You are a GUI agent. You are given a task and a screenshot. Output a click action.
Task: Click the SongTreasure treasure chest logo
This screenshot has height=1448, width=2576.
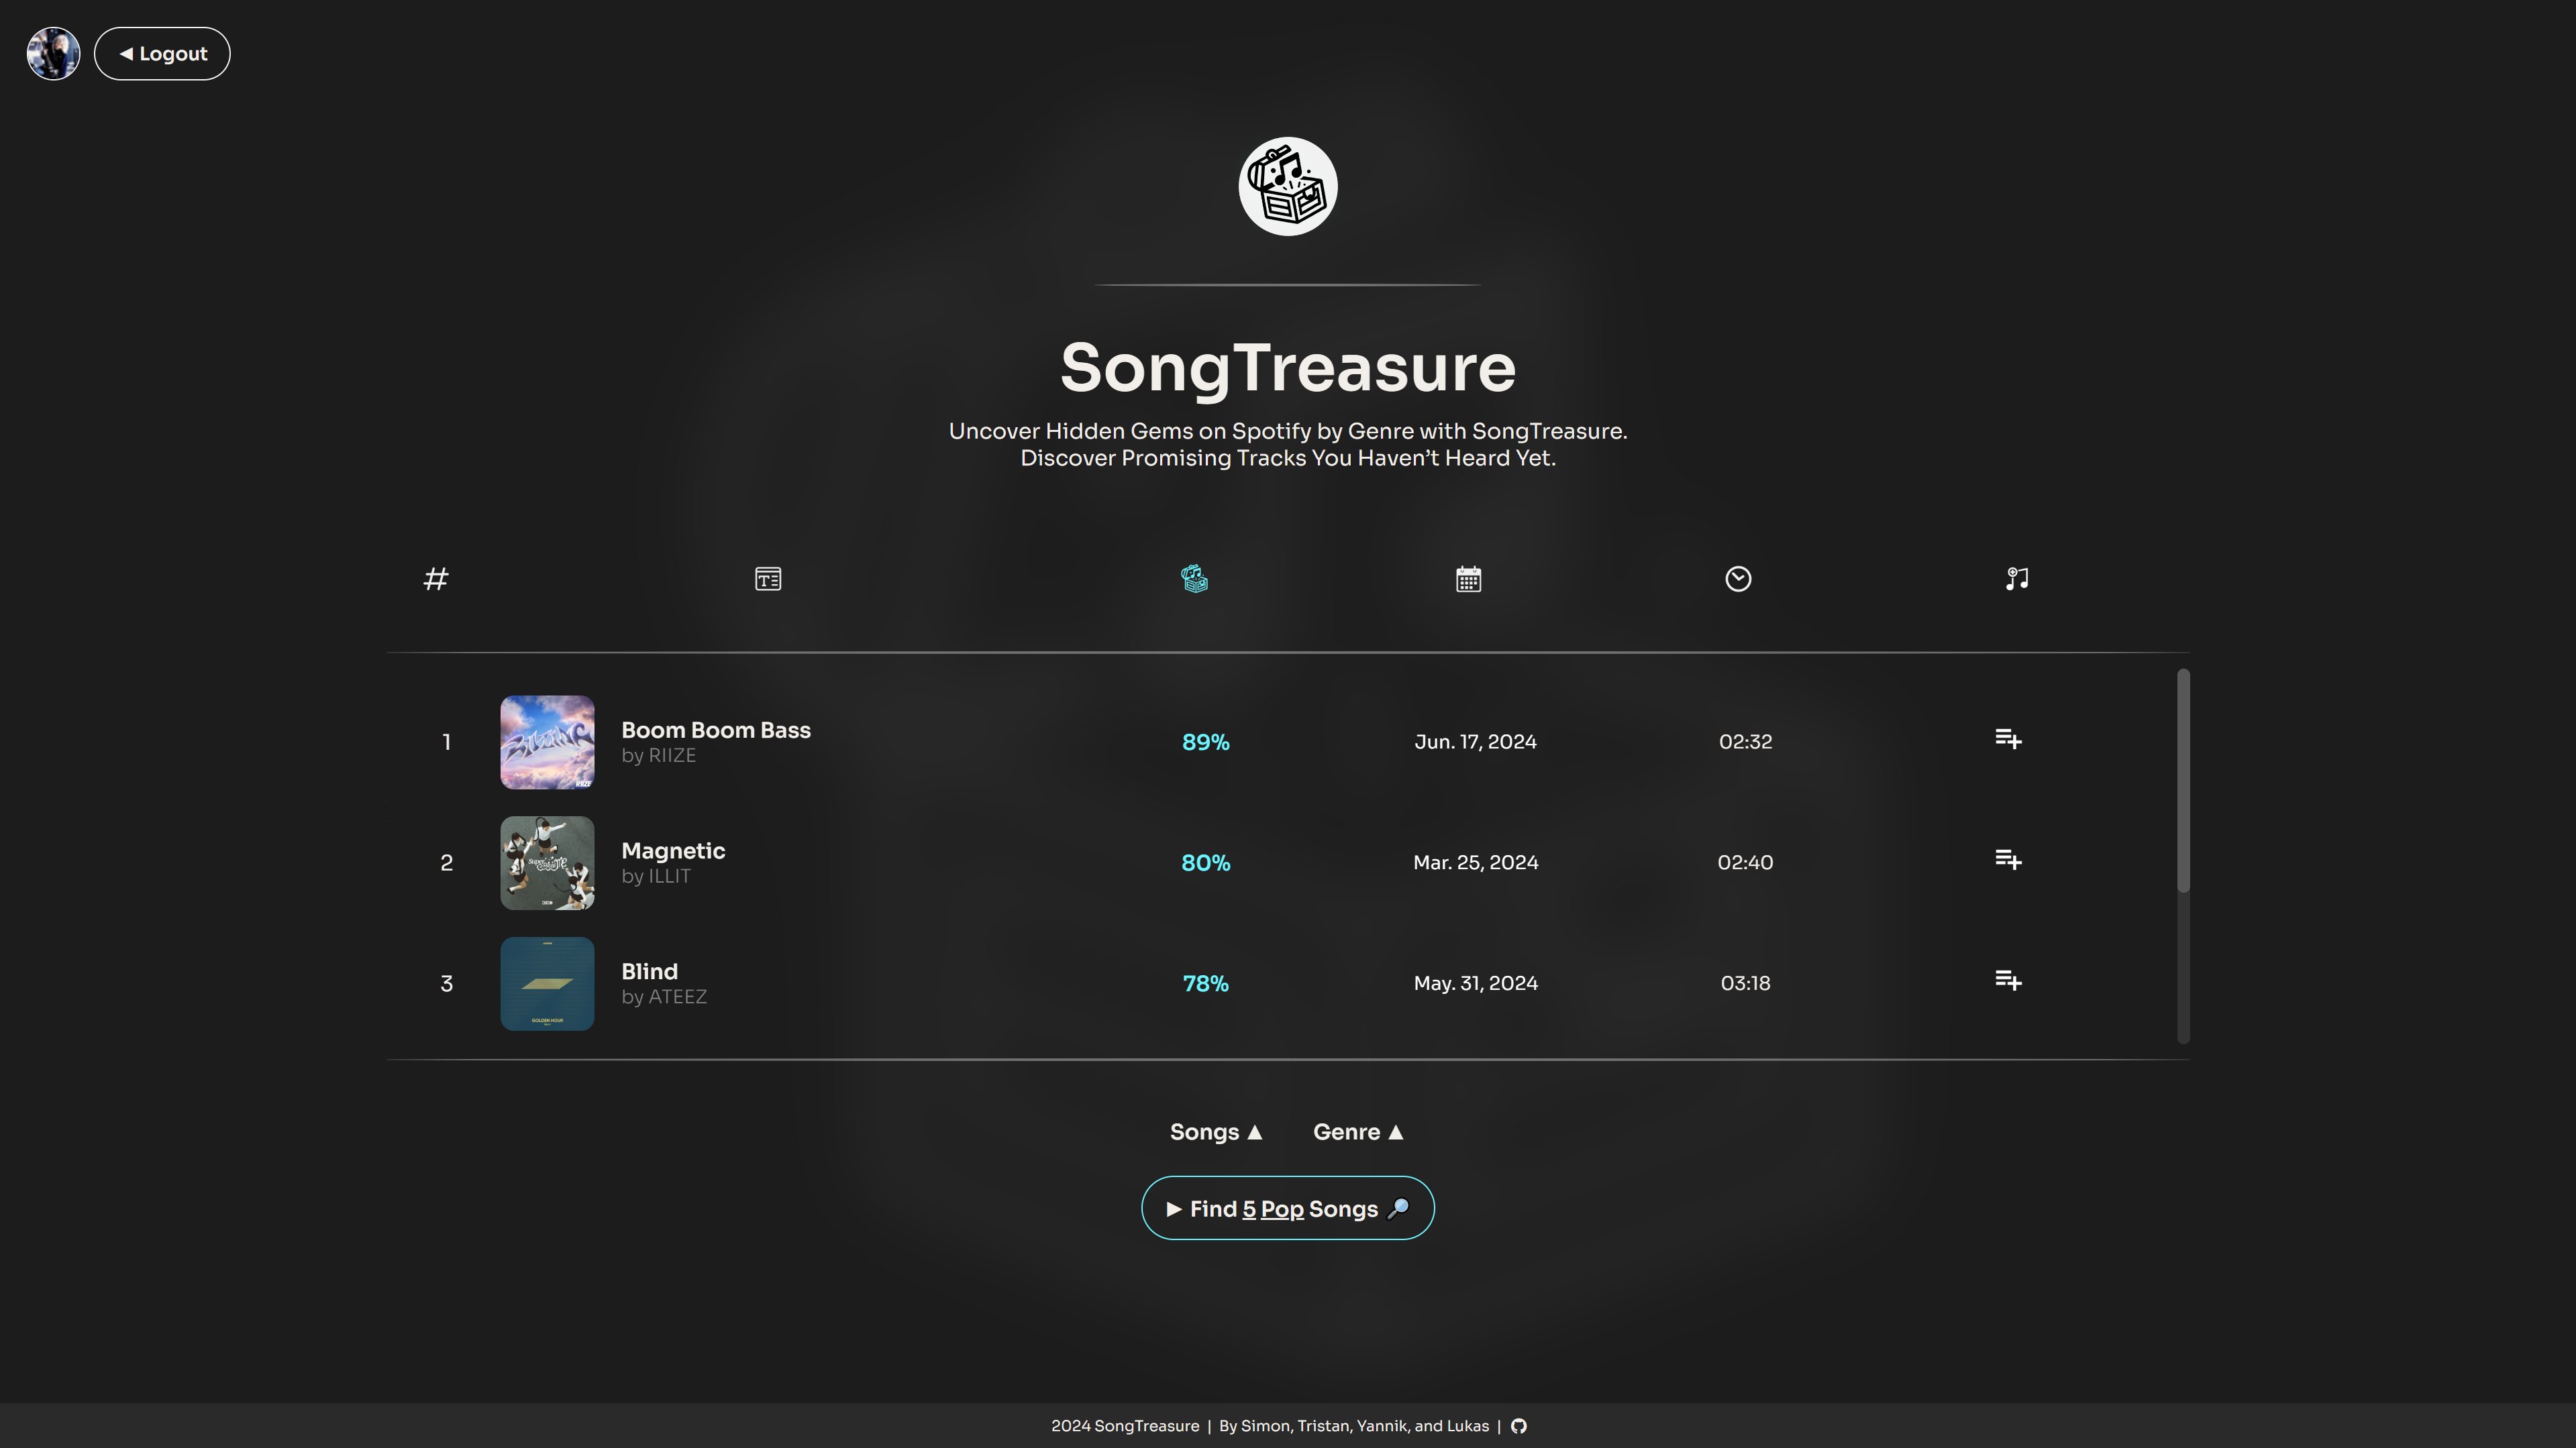pyautogui.click(x=1288, y=187)
